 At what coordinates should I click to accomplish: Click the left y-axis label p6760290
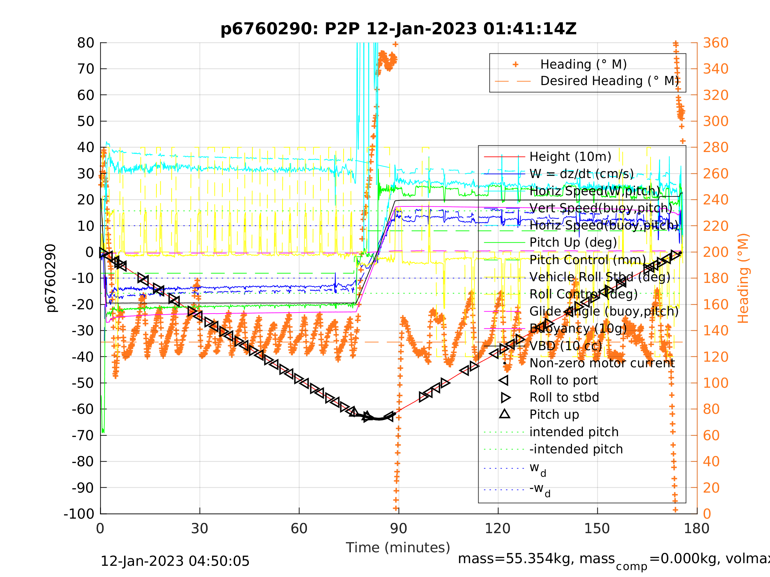pyautogui.click(x=51, y=278)
